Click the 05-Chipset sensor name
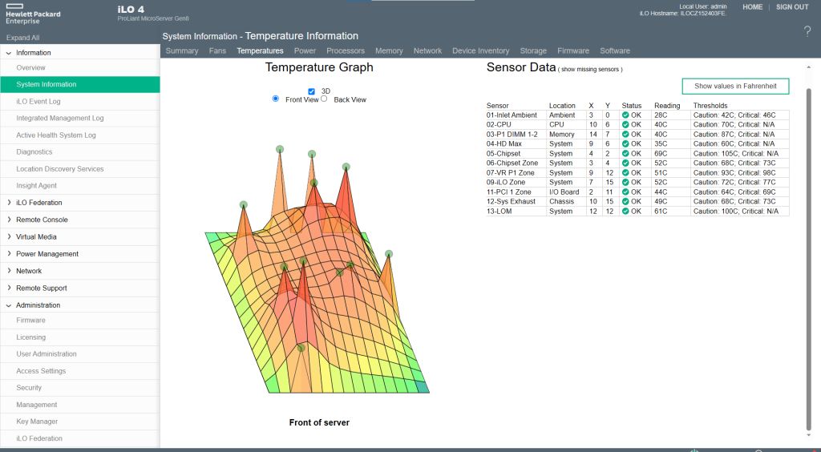This screenshot has width=821, height=452. click(504, 154)
